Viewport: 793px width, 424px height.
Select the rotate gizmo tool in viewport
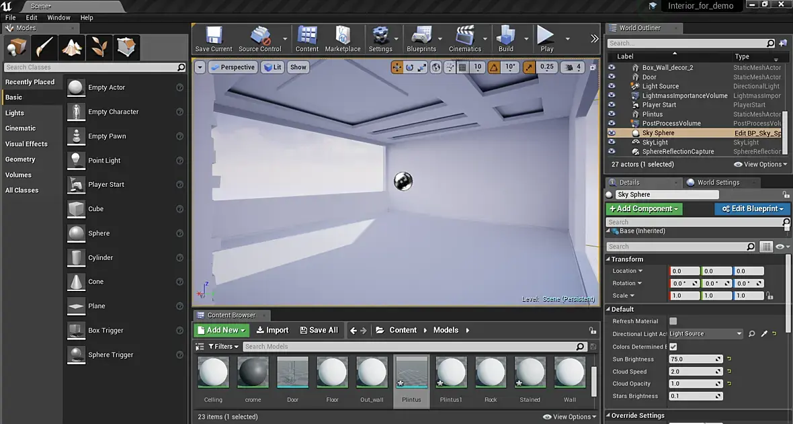click(x=410, y=67)
